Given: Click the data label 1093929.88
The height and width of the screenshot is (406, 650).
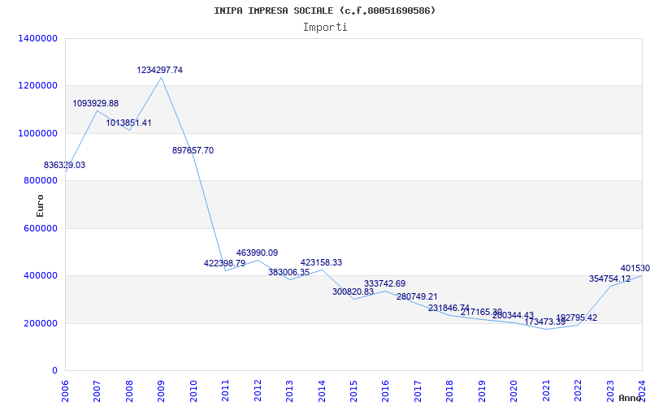Looking at the screenshot, I should click(95, 104).
